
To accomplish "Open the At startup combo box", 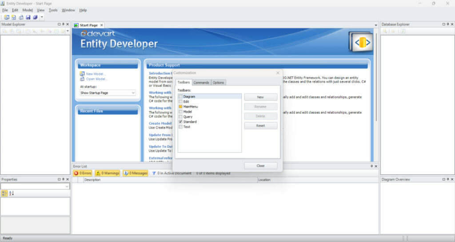I will (108, 93).
